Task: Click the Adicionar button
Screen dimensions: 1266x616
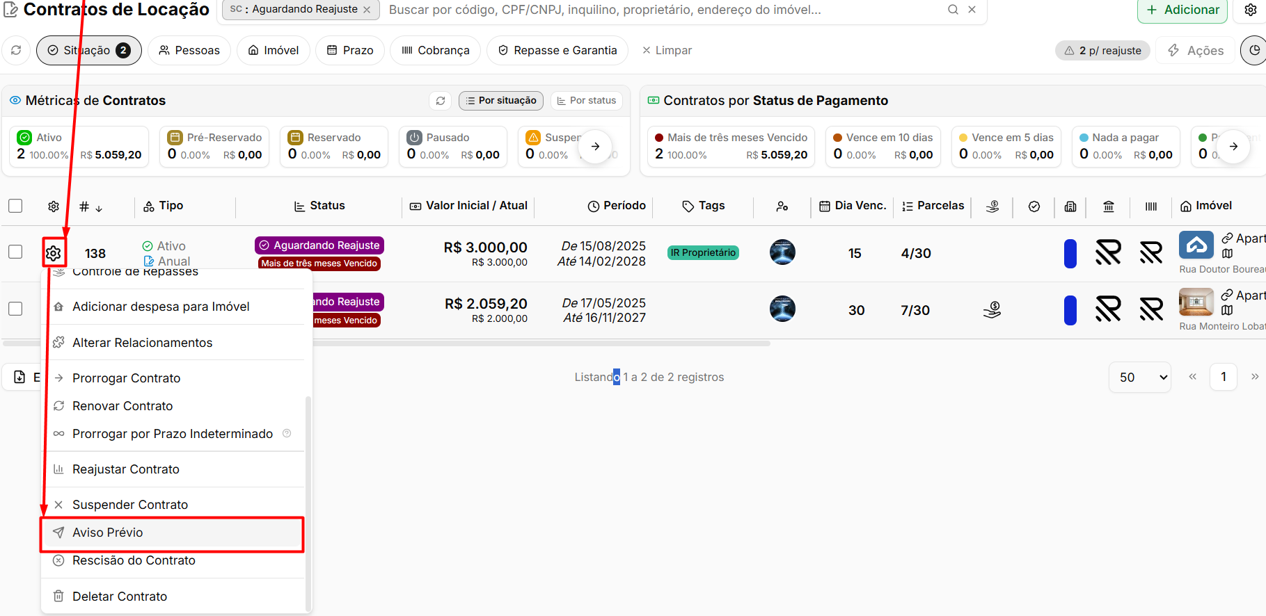Action: coord(1182,10)
